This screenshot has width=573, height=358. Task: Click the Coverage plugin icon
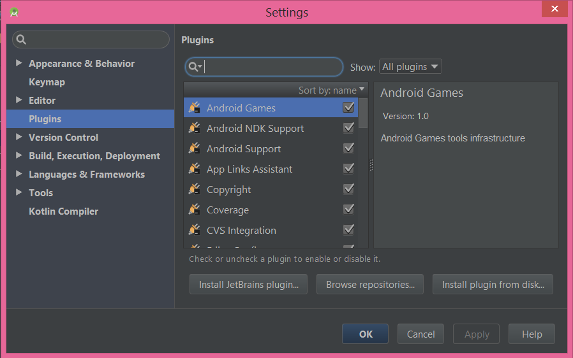(x=195, y=210)
